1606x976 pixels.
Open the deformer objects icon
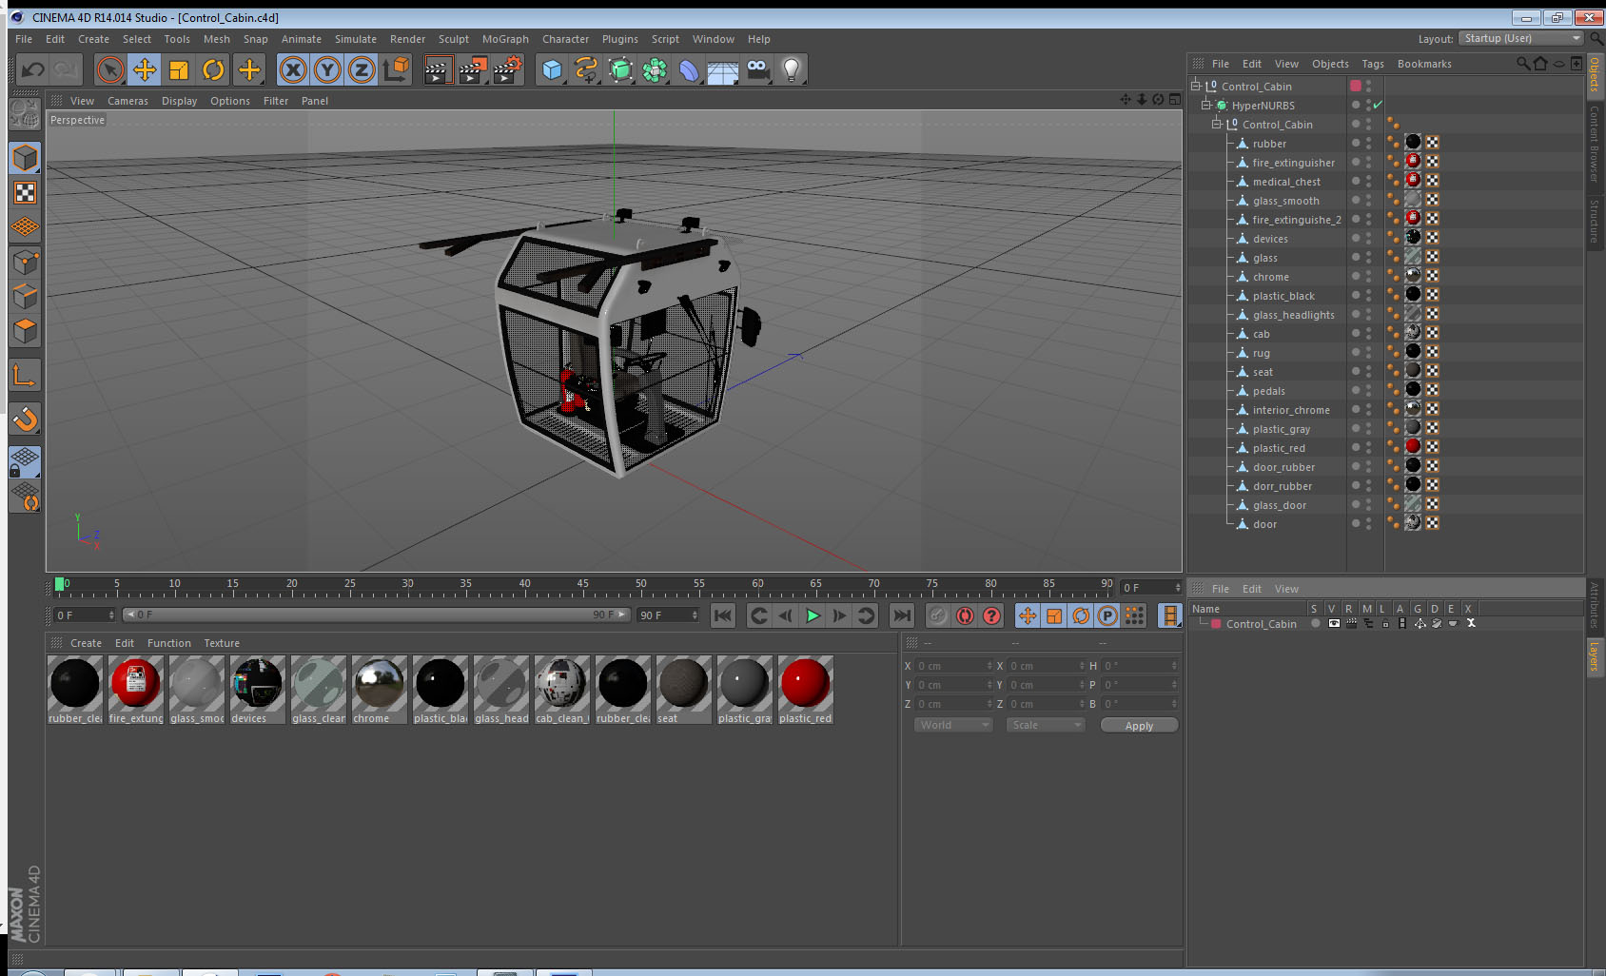pos(689,69)
